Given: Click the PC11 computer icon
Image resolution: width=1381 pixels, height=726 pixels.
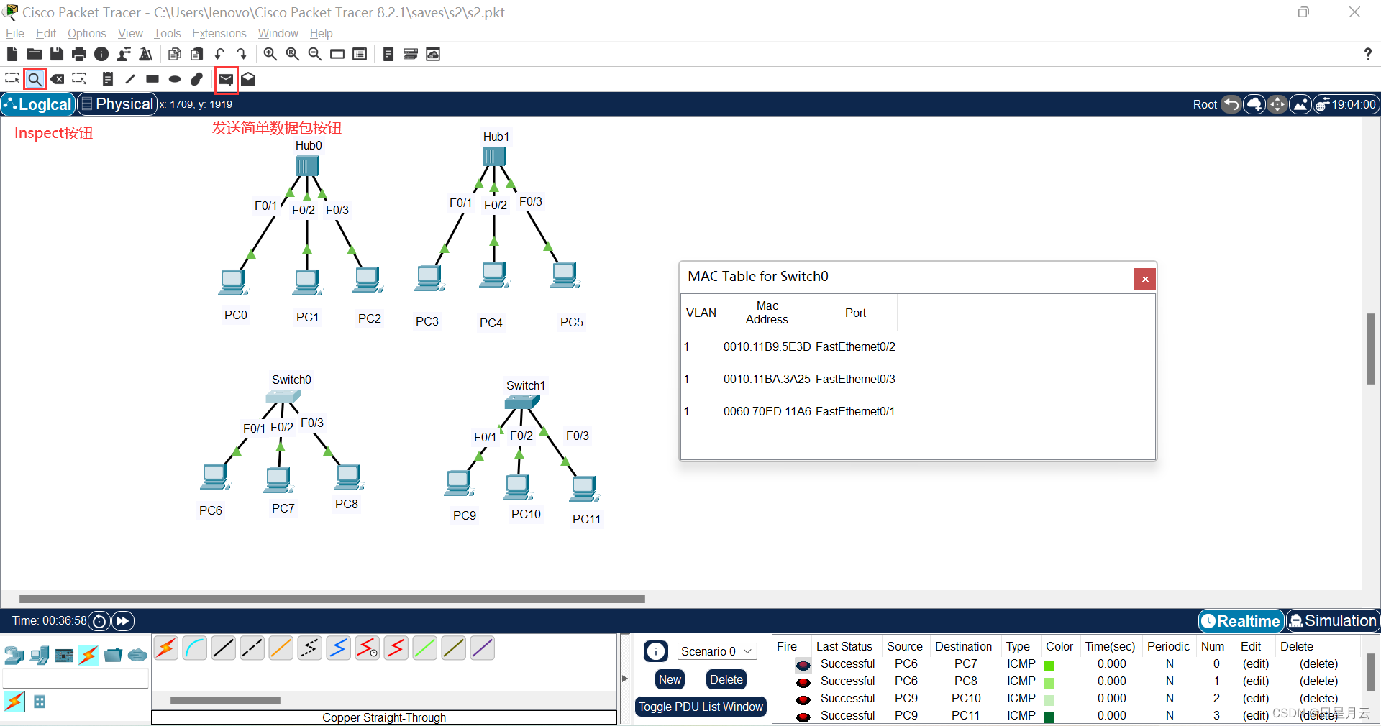Looking at the screenshot, I should pos(584,488).
